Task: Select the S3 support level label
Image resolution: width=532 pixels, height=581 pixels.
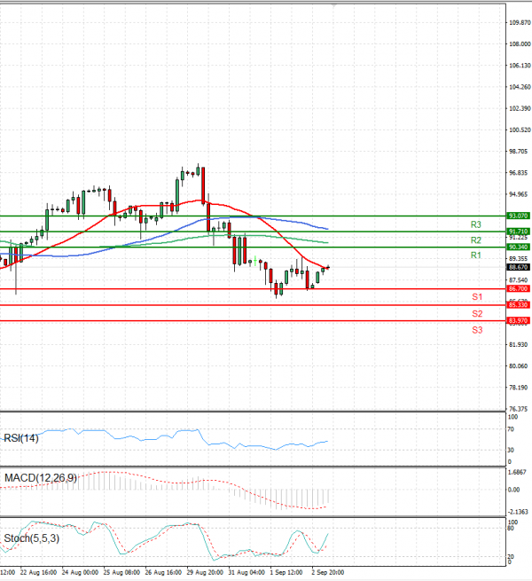Action: 477,330
